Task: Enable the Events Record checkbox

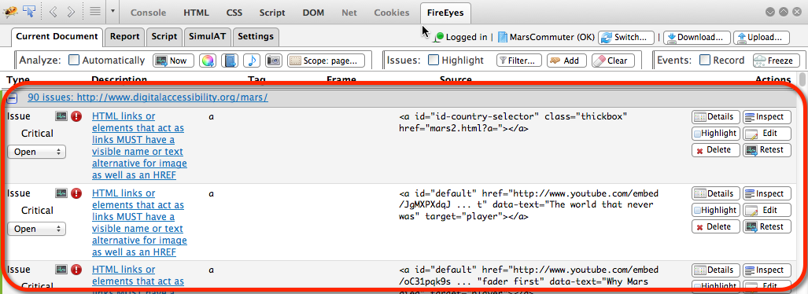Action: click(705, 61)
